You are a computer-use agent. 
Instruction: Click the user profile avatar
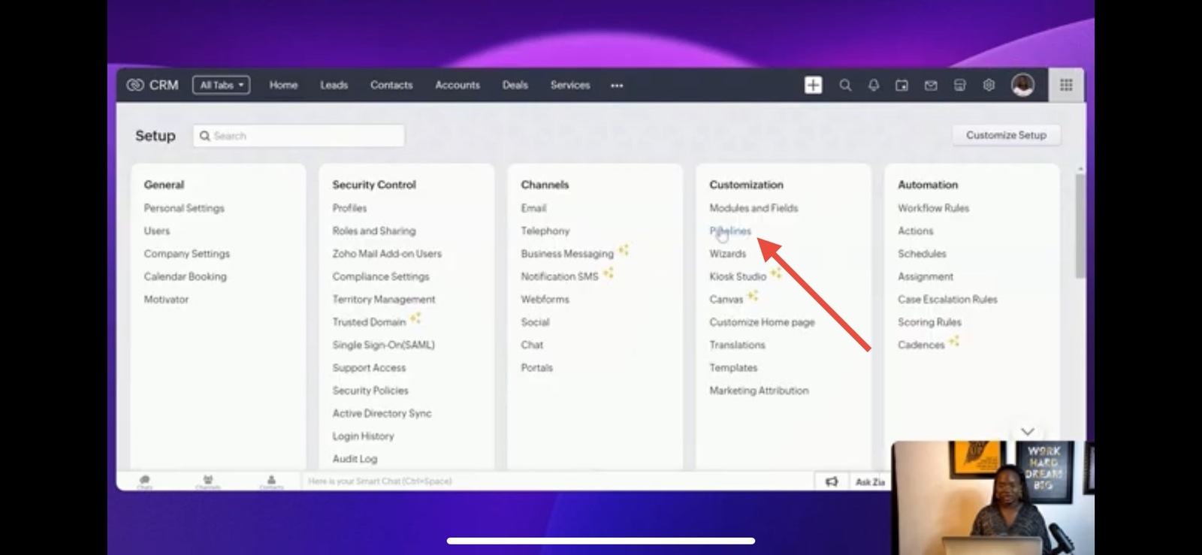(x=1022, y=85)
